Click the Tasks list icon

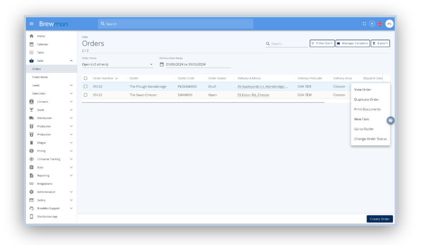click(31, 53)
